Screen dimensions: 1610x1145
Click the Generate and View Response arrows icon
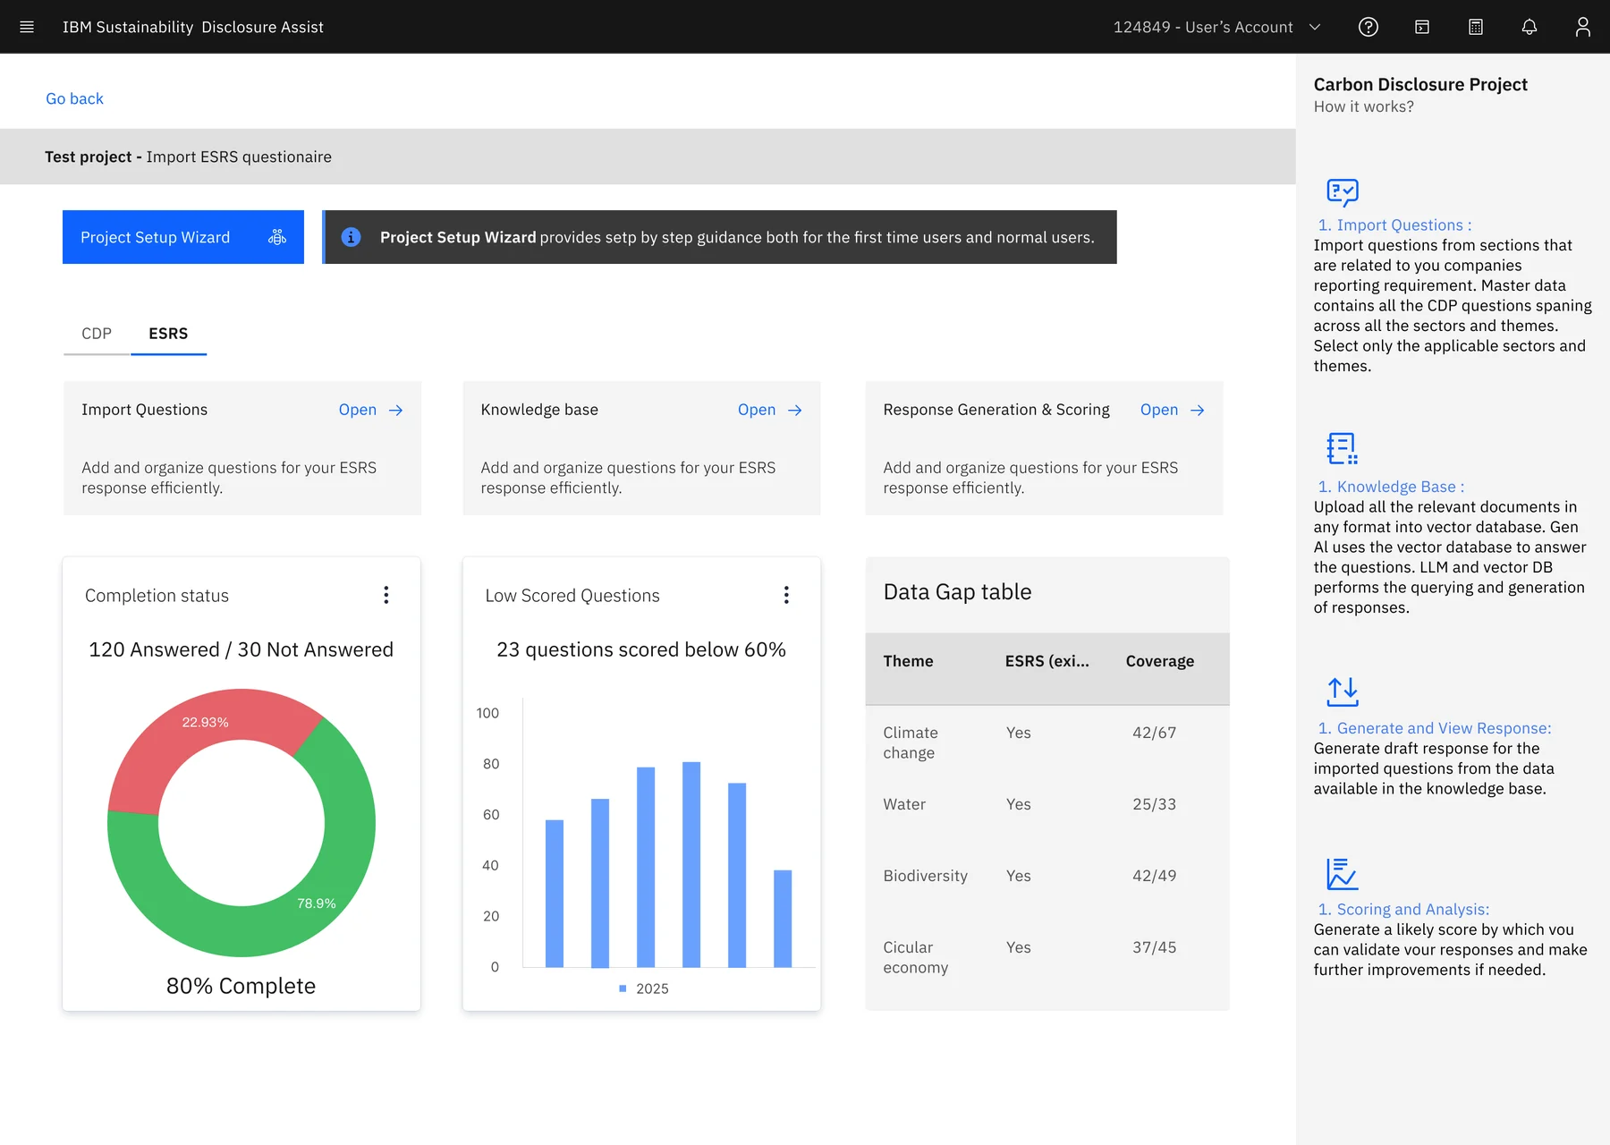click(x=1342, y=691)
